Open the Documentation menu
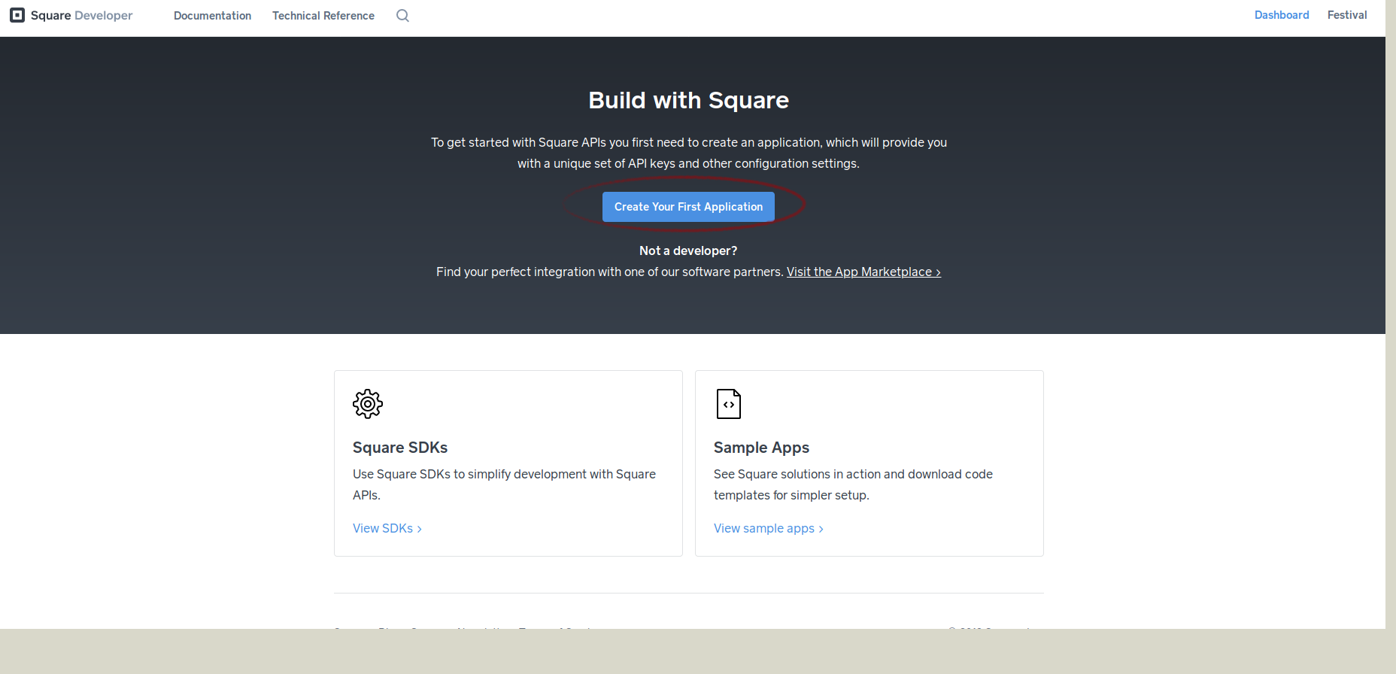Screen dimensions: 1396x674 212,16
